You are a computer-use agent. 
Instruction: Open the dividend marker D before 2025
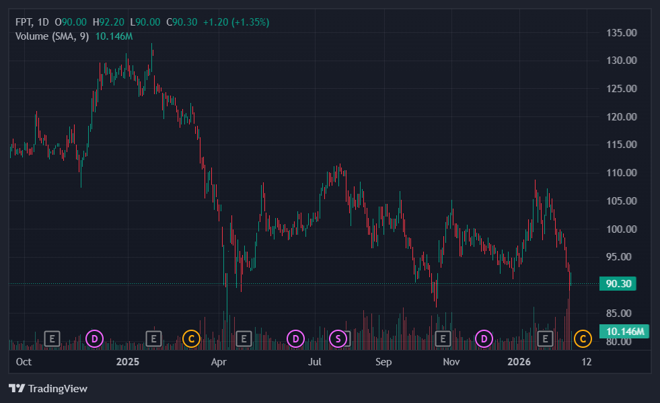(94, 338)
